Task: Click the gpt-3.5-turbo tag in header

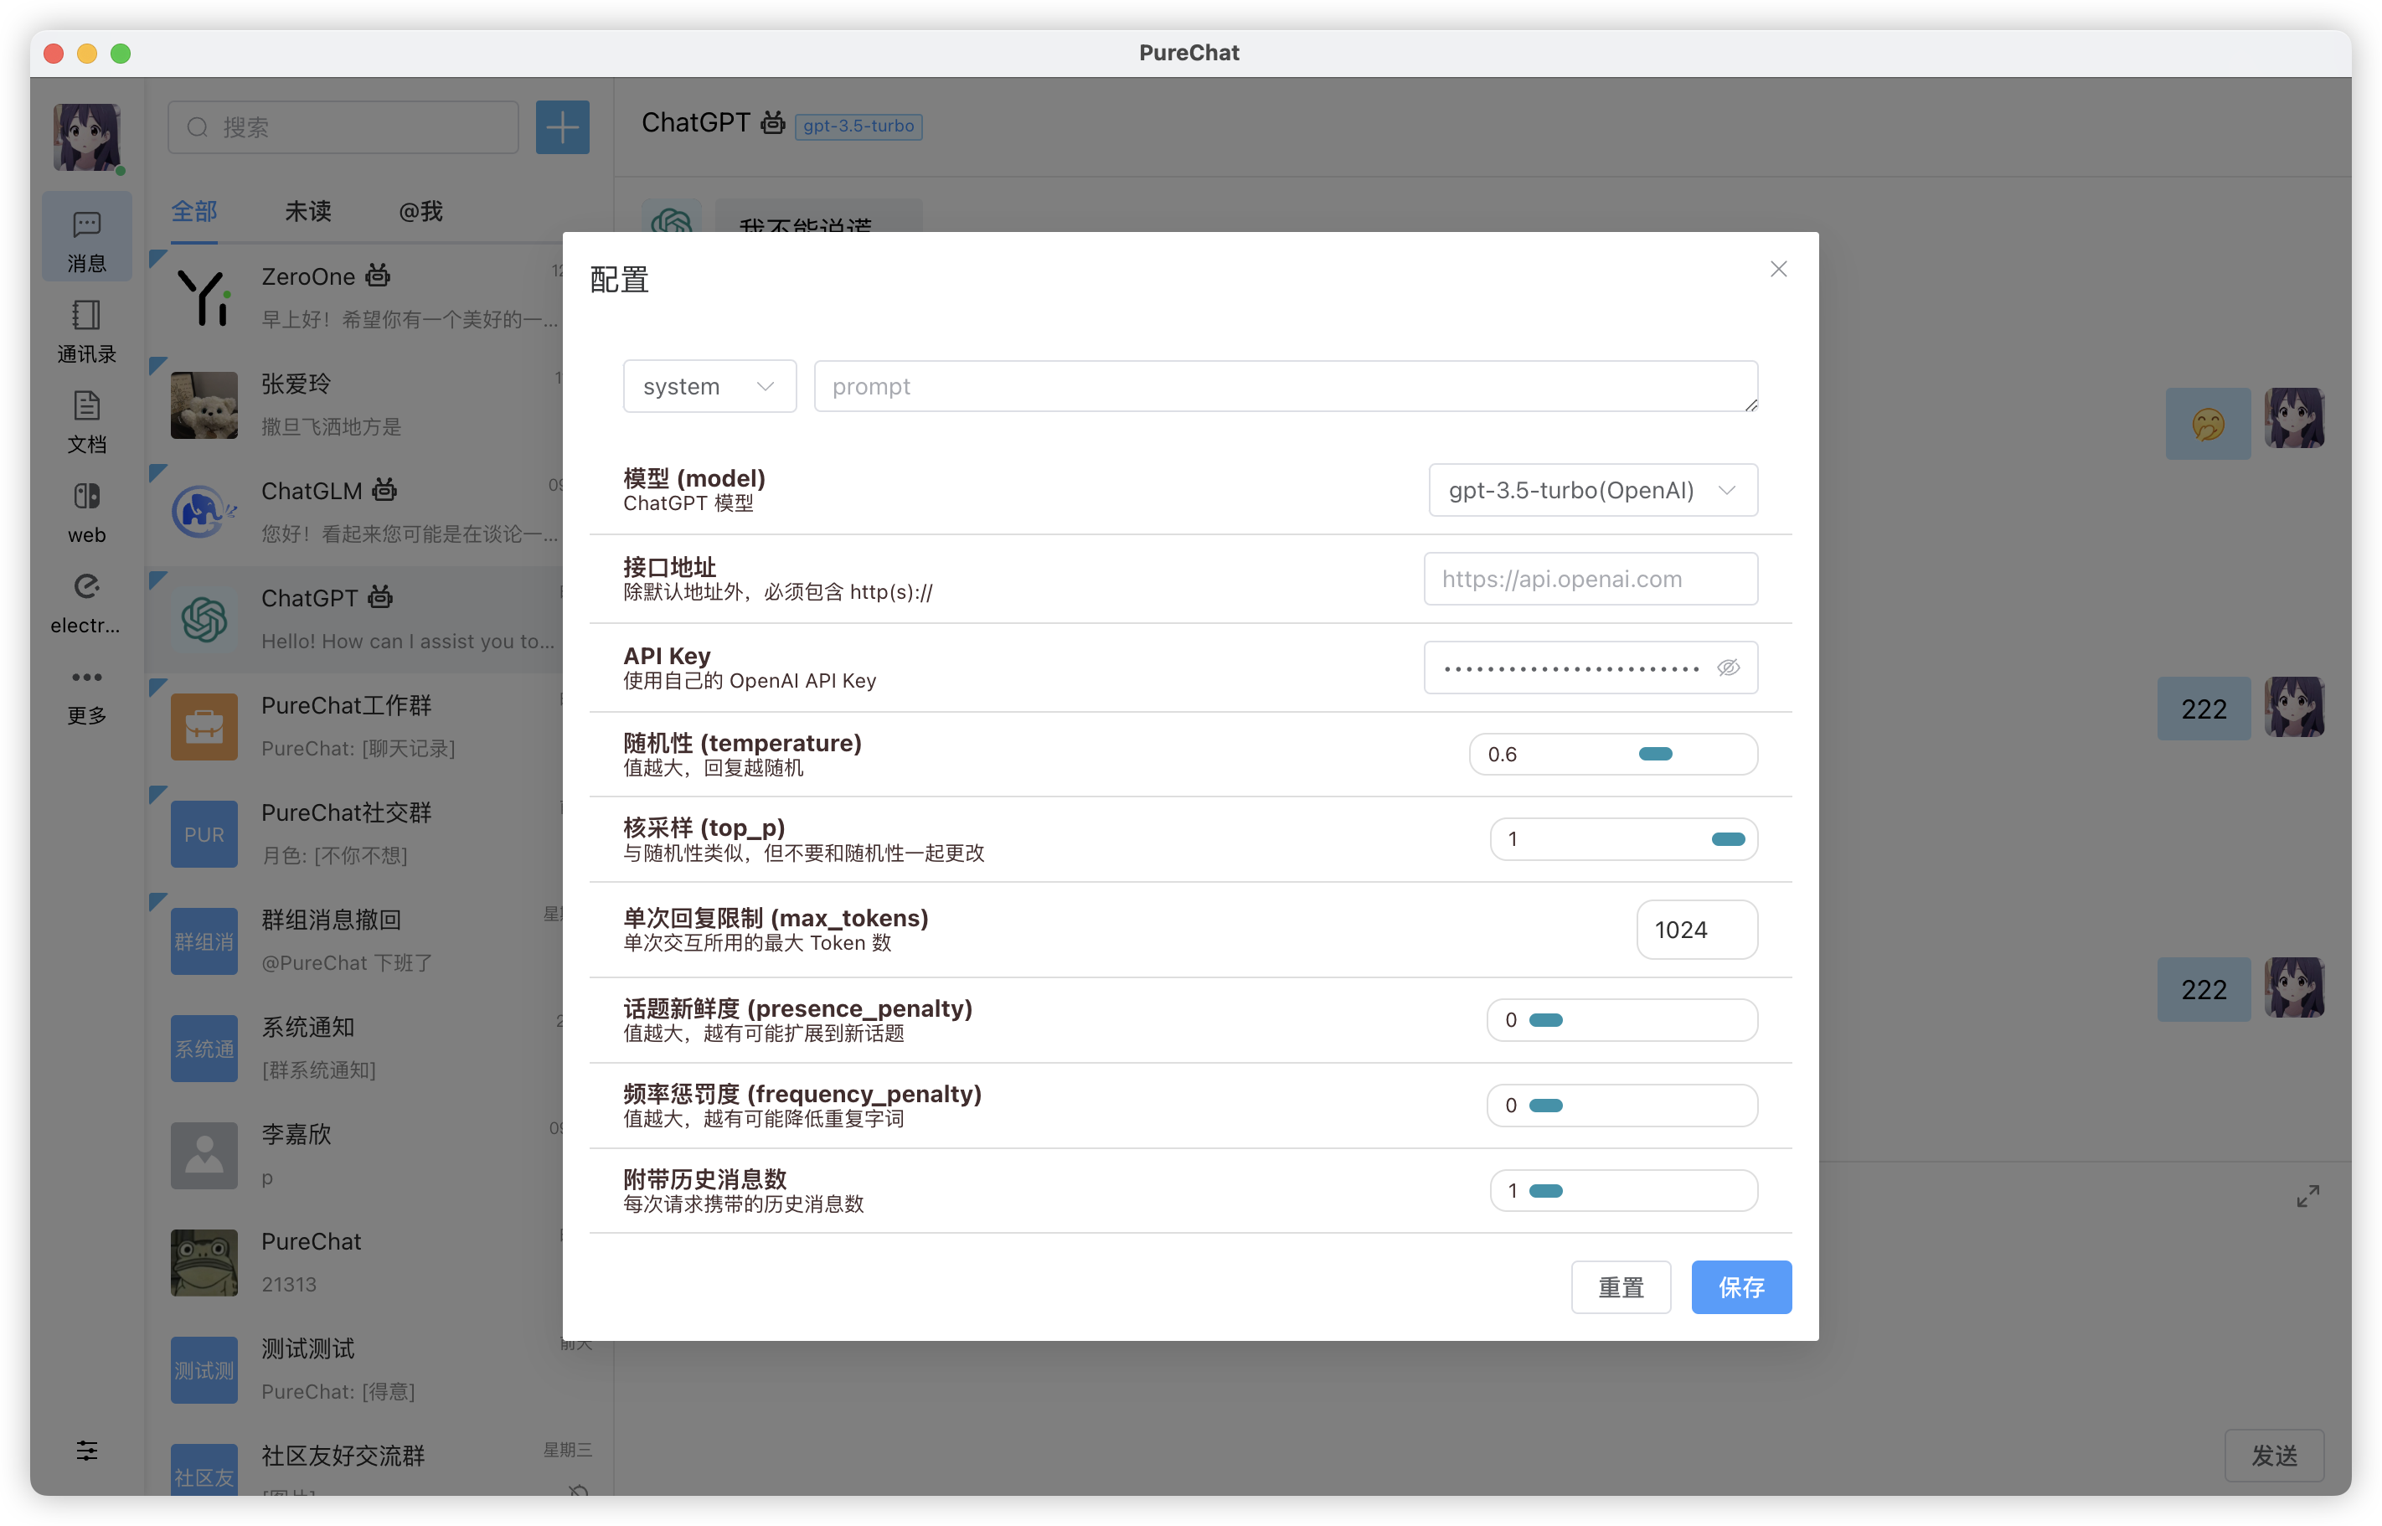Action: coord(858,126)
